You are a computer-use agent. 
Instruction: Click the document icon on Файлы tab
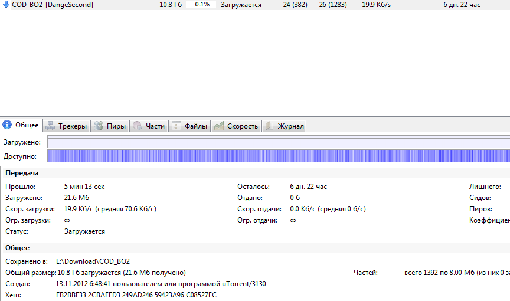click(176, 126)
